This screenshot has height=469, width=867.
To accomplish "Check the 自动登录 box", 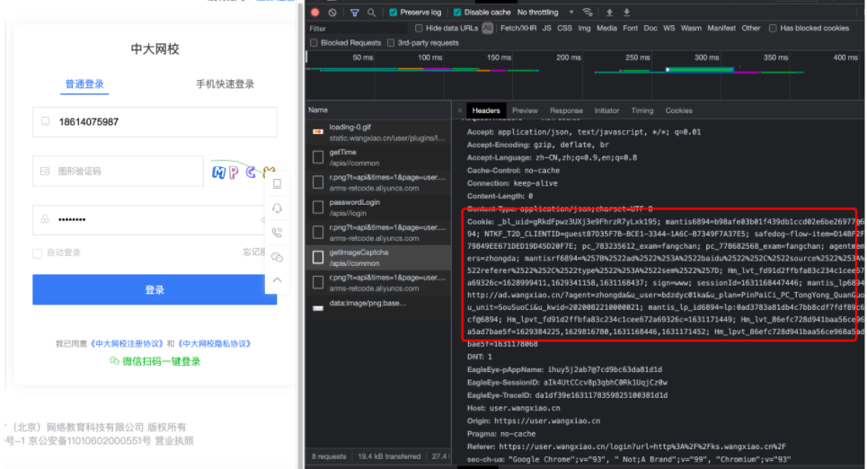I will click(x=37, y=253).
